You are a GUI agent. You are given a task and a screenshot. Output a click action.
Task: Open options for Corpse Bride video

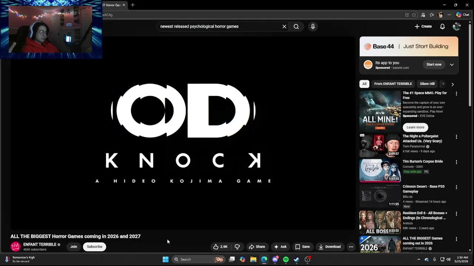456,162
